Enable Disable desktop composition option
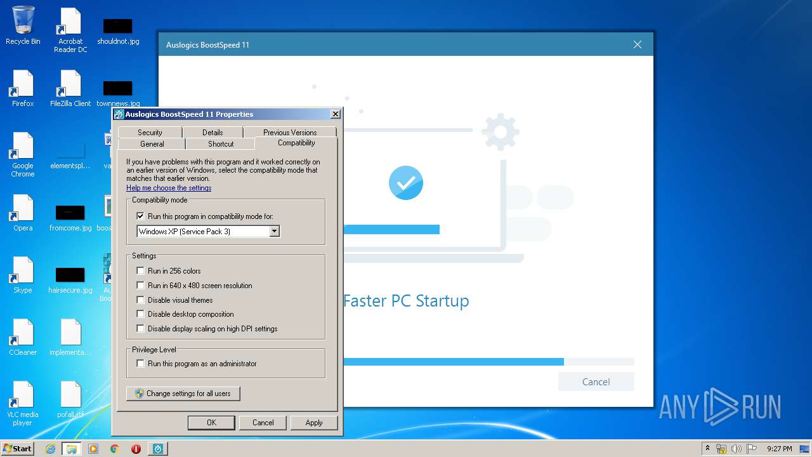The width and height of the screenshot is (812, 457). [141, 314]
